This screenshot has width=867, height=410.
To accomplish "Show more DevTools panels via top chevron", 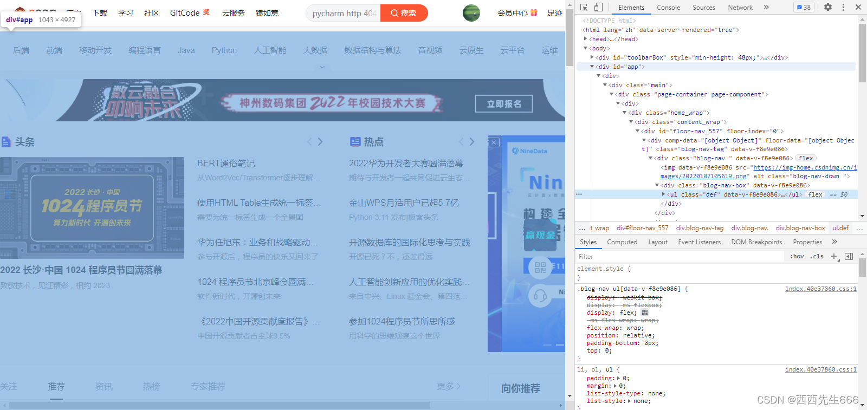I will (x=766, y=7).
